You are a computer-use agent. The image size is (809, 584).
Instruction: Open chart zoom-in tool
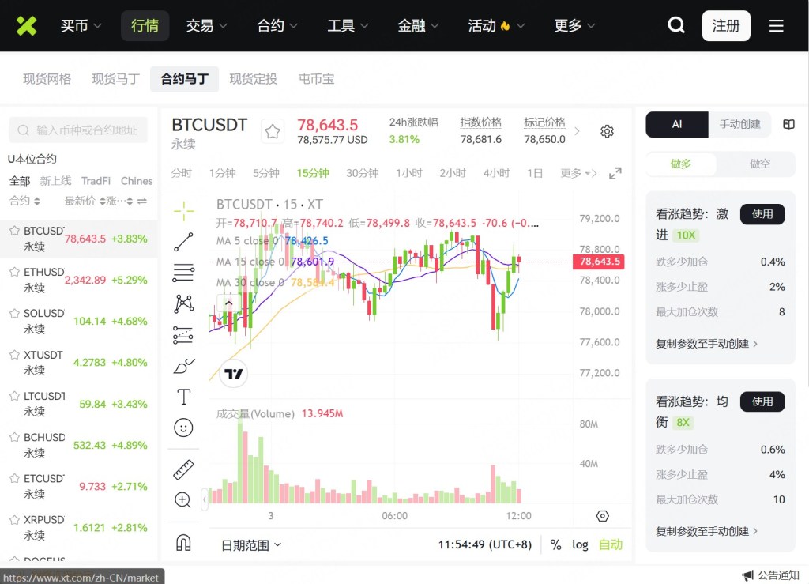click(x=183, y=499)
